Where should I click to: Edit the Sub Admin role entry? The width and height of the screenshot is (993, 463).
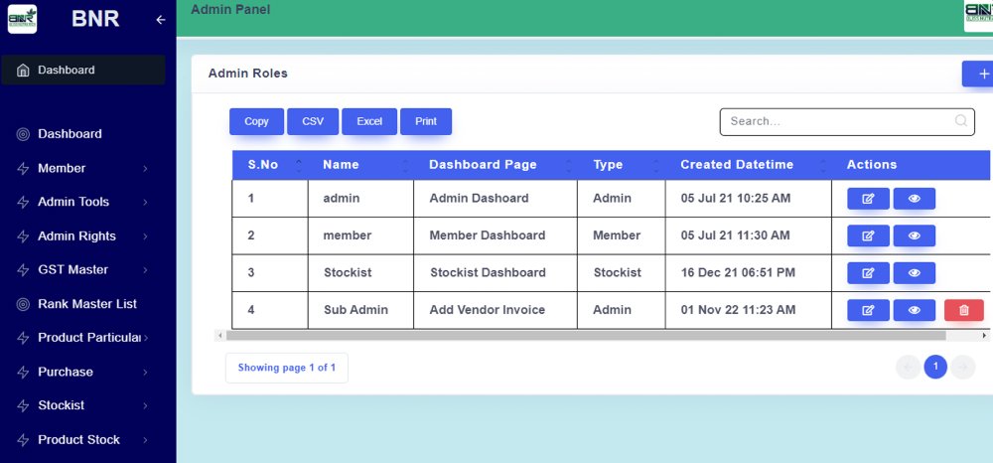click(868, 310)
